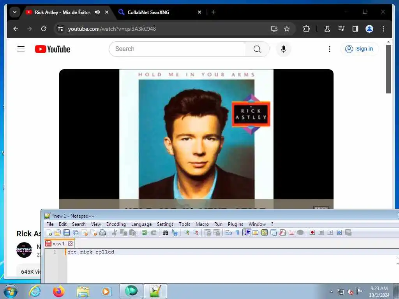Viewport: 399px width, 299px height.
Task: Paste from clipboard in Notepad++ toolbar
Action: (x=132, y=233)
